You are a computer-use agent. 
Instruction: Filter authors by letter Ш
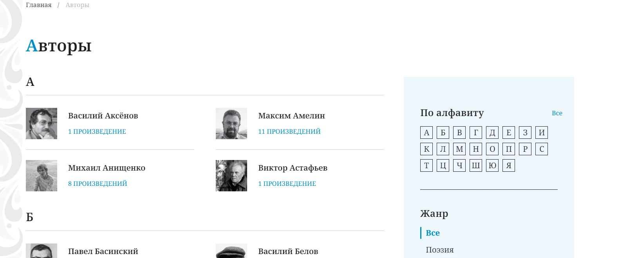pos(476,165)
